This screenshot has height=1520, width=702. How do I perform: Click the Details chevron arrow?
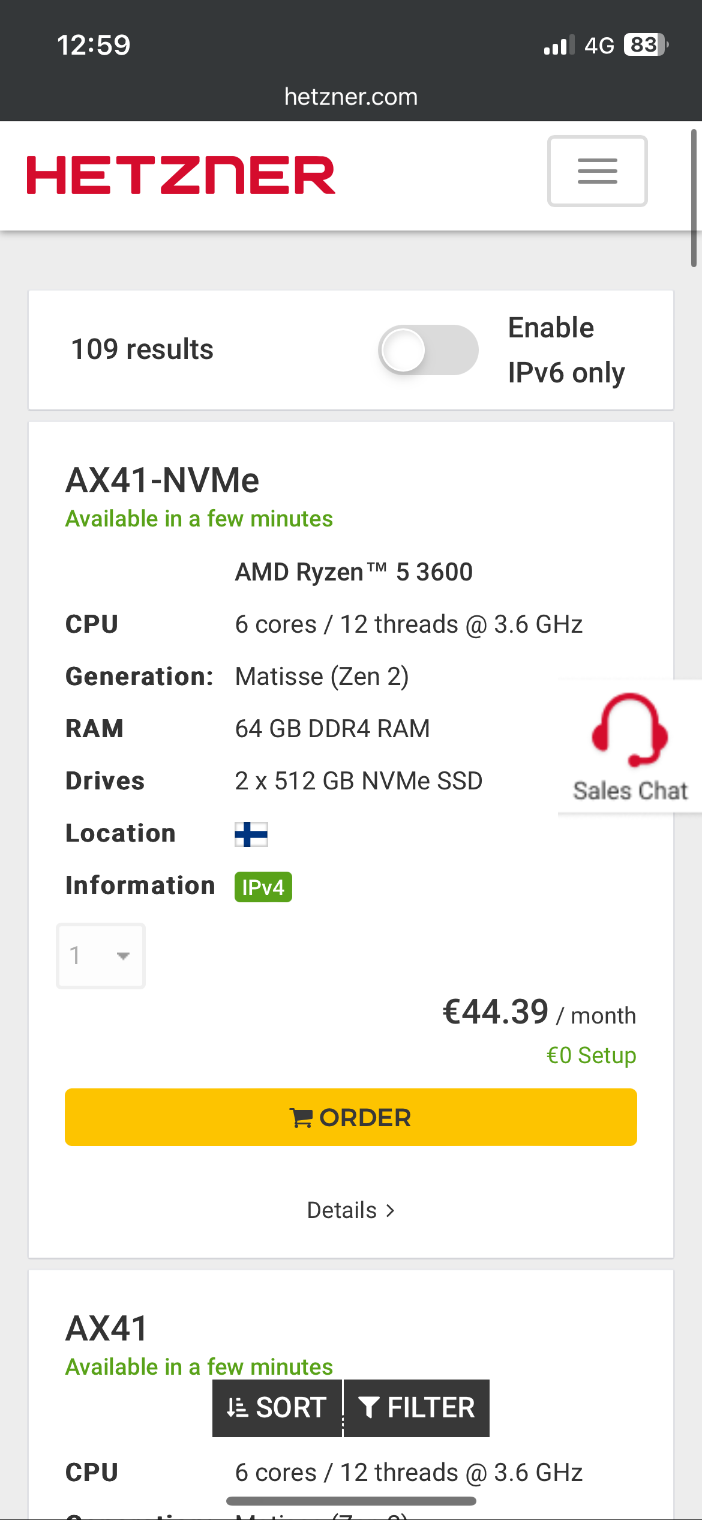[390, 1211]
